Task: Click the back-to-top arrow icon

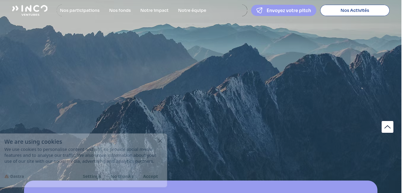Action: click(388, 127)
